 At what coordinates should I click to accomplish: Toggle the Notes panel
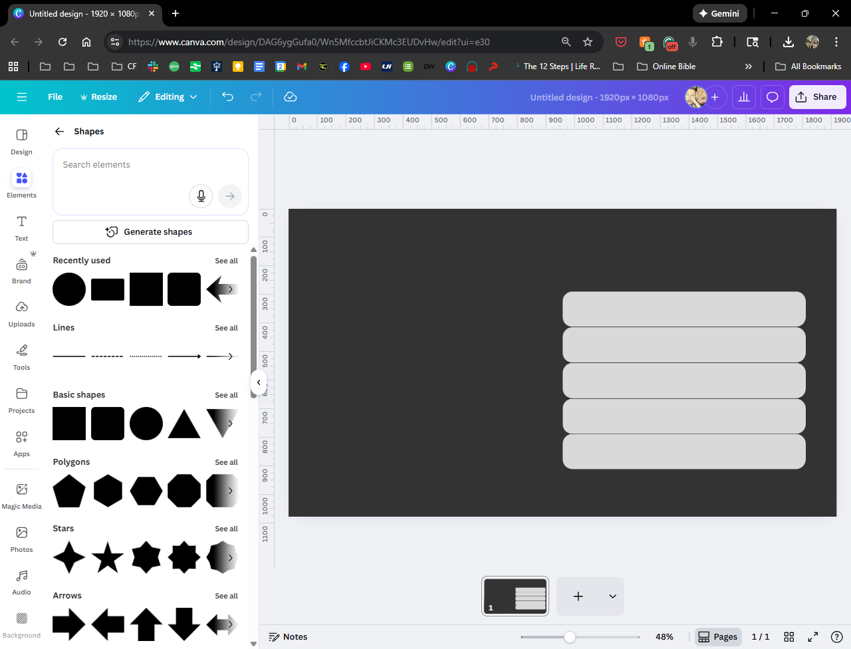tap(288, 637)
